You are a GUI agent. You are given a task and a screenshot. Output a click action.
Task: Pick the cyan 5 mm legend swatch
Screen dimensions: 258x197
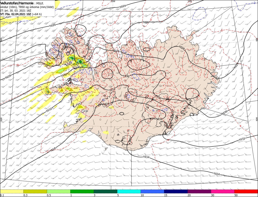[129, 191]
